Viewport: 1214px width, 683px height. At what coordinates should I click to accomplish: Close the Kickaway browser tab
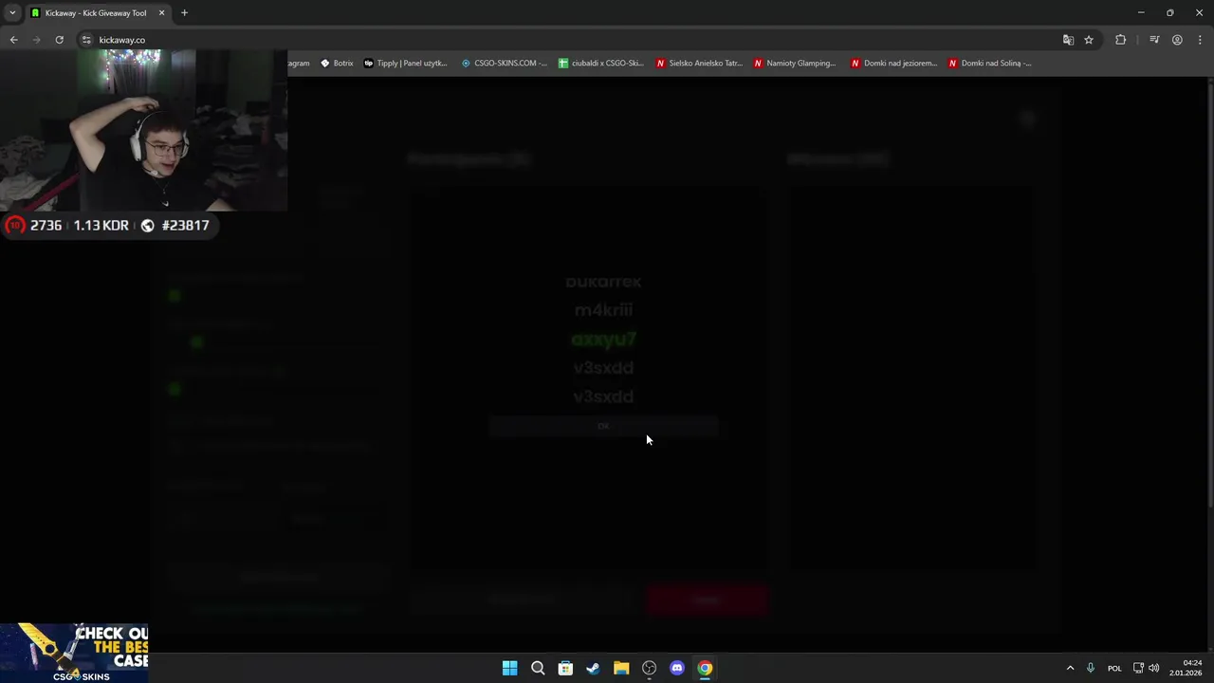(161, 13)
